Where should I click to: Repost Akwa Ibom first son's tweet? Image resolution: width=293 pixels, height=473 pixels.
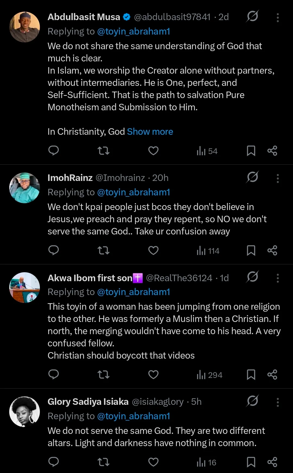pyautogui.click(x=103, y=375)
